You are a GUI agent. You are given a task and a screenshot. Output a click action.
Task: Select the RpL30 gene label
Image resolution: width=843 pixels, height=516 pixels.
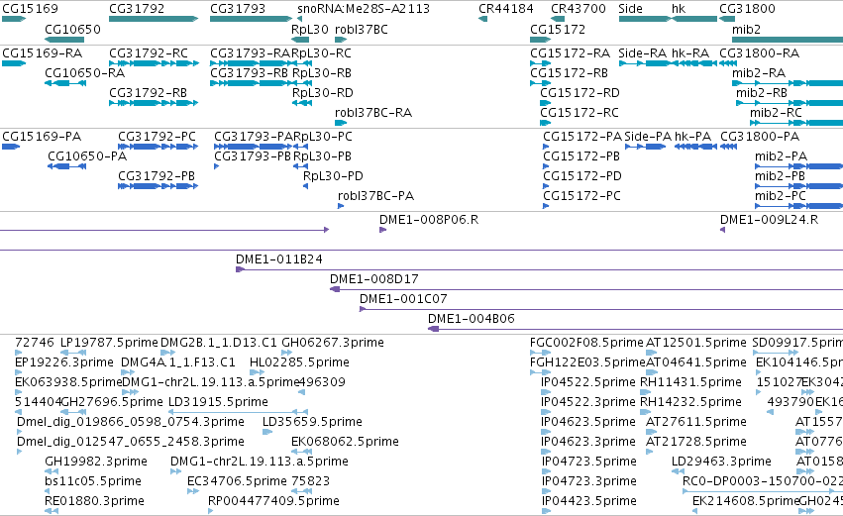point(310,29)
